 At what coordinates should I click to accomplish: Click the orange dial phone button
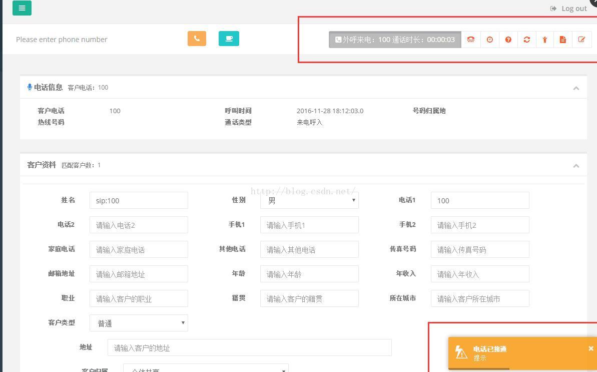tap(197, 39)
